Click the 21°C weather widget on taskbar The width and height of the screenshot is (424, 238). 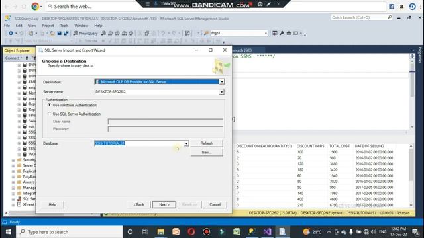312,232
